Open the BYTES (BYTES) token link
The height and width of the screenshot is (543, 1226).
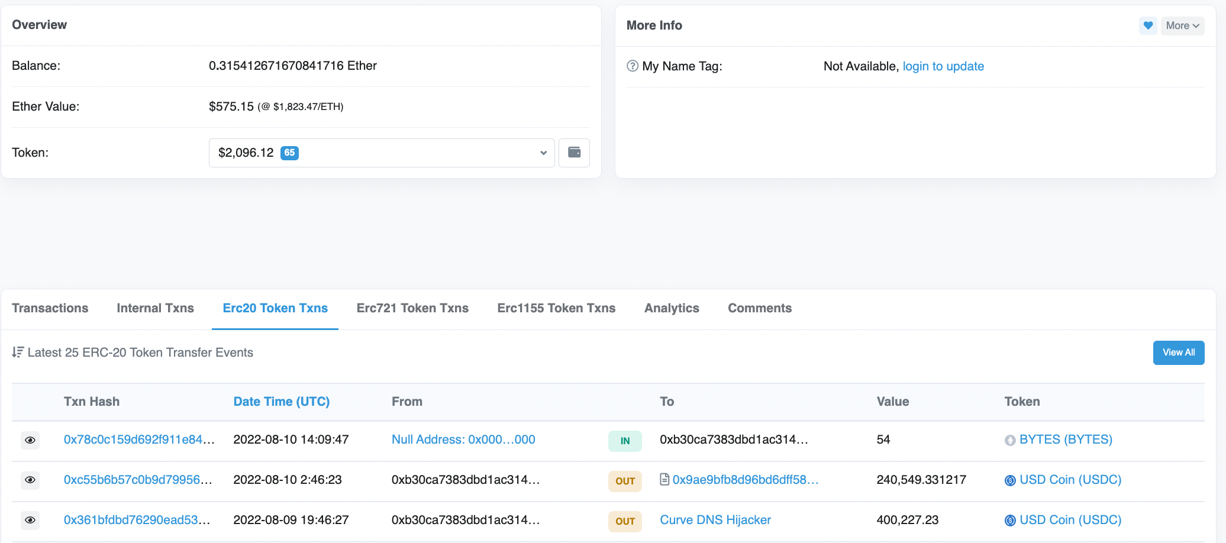[1066, 439]
